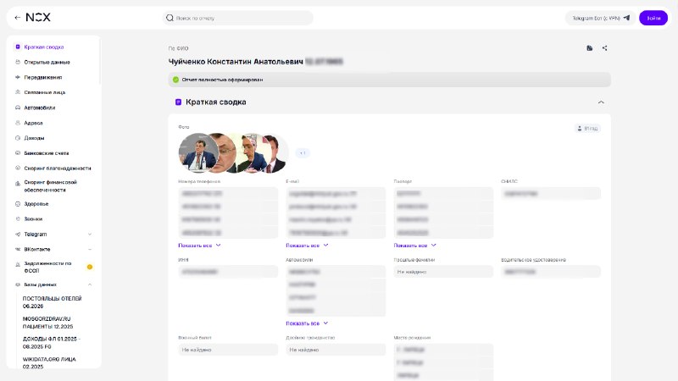Click the share icon in report header
The height and width of the screenshot is (381, 678).
click(x=604, y=48)
